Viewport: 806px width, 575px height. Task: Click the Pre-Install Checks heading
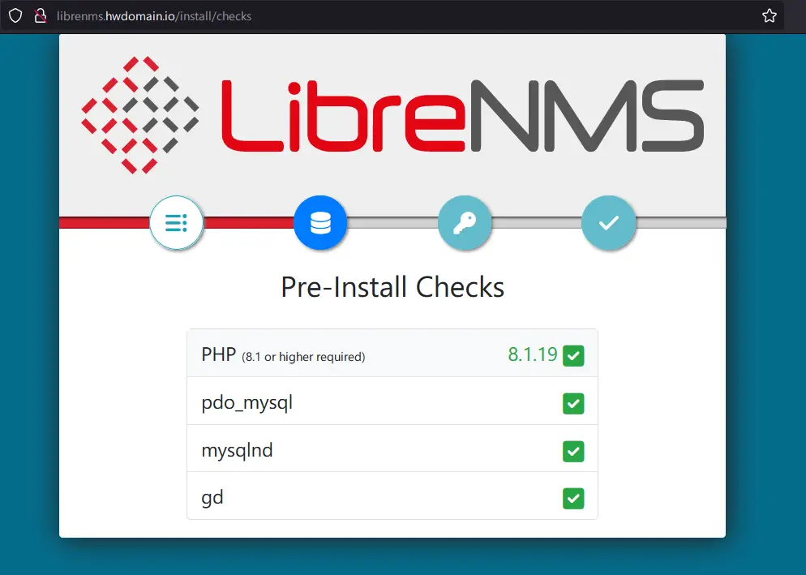[392, 287]
